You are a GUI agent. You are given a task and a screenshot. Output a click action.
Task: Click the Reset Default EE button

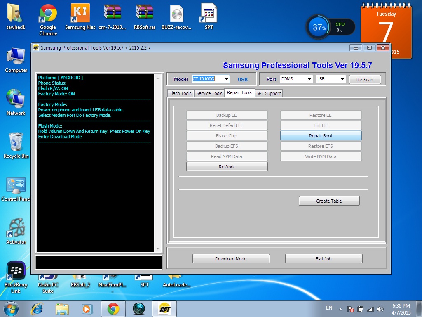point(227,125)
